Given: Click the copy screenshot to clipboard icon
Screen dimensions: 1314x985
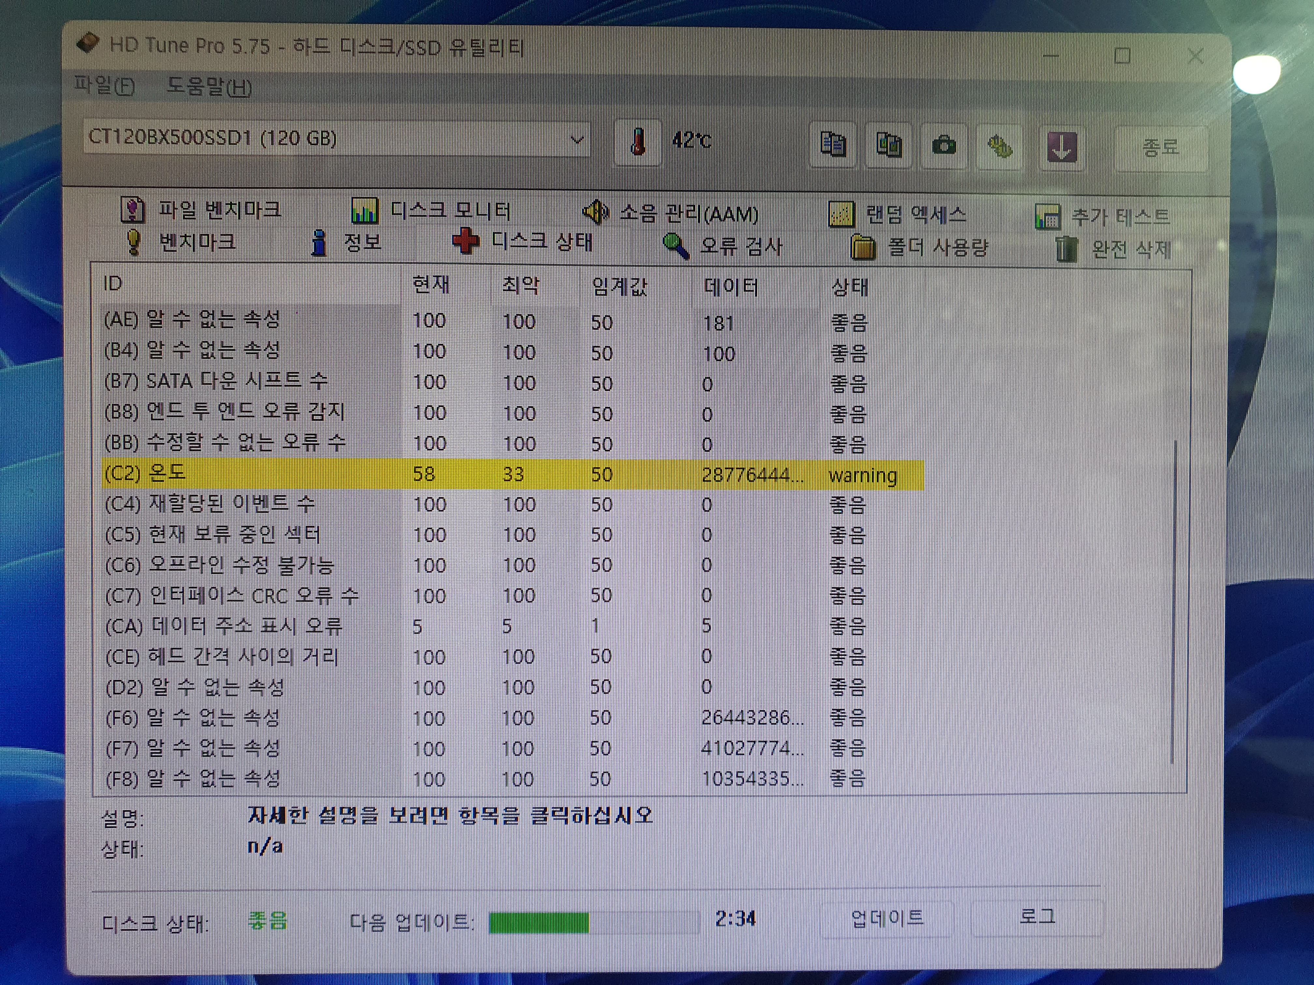Looking at the screenshot, I should pos(889,146).
